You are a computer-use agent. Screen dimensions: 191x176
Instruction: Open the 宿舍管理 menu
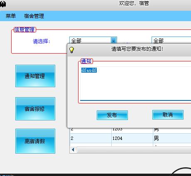34,16
